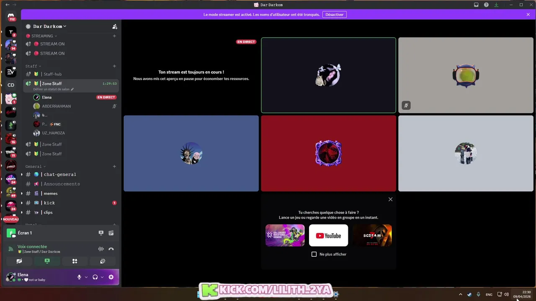Check the Ne plus afficher box
The width and height of the screenshot is (536, 301).
pyautogui.click(x=314, y=254)
